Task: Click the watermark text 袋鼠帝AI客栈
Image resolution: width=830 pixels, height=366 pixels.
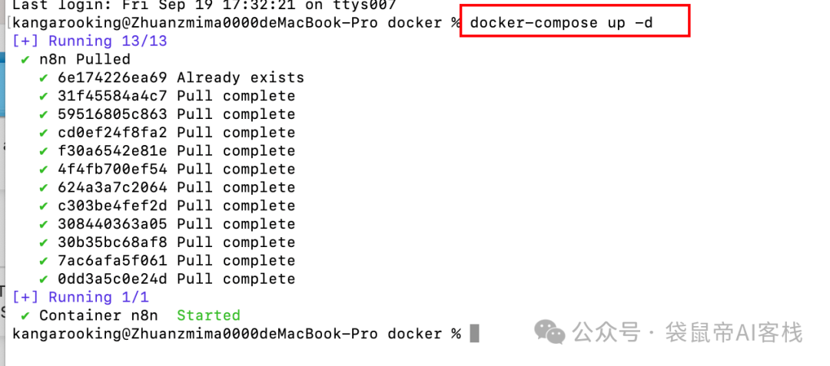Action: (x=734, y=333)
